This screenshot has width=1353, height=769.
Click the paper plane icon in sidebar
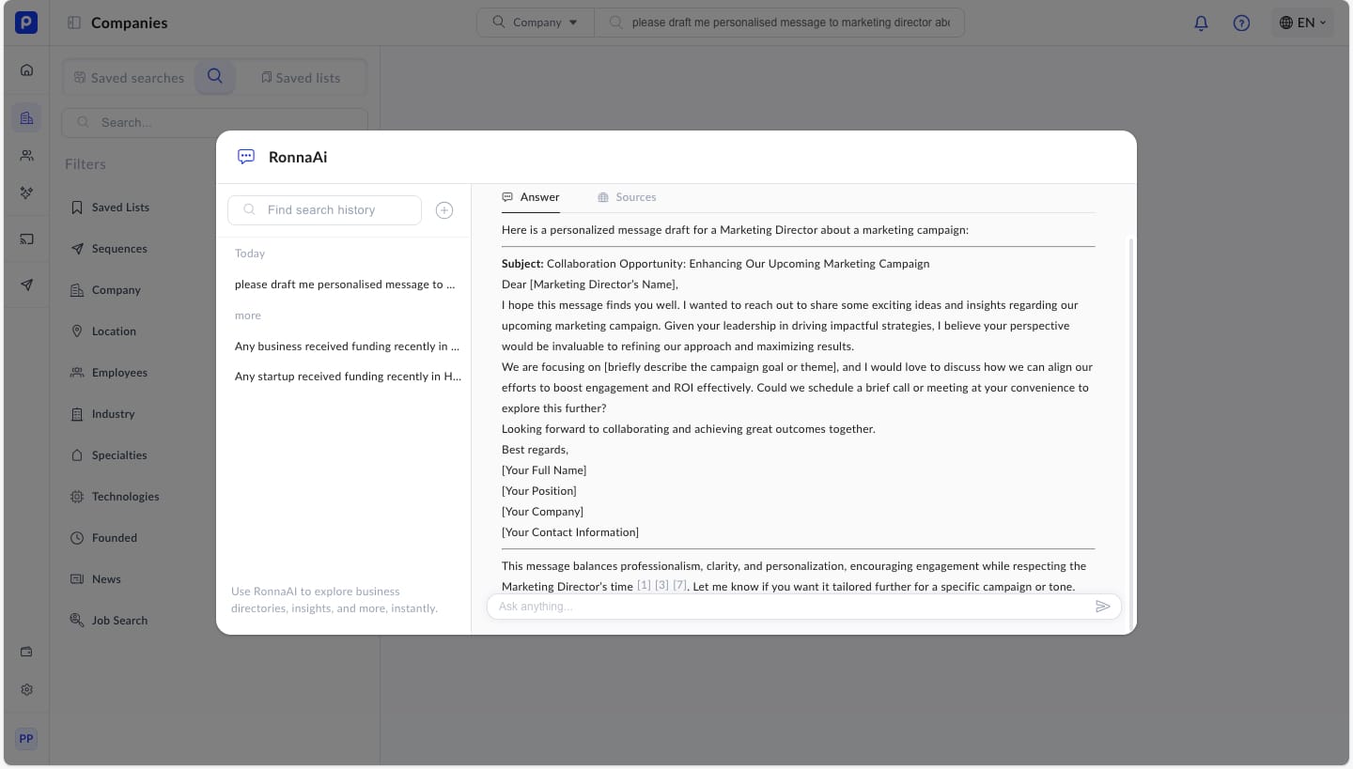click(x=26, y=285)
